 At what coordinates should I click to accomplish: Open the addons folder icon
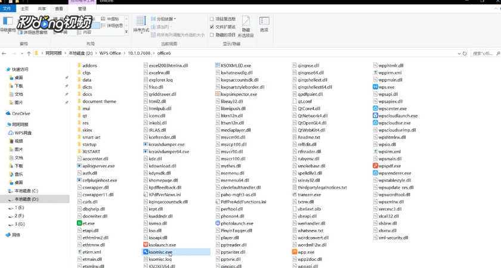coord(79,66)
